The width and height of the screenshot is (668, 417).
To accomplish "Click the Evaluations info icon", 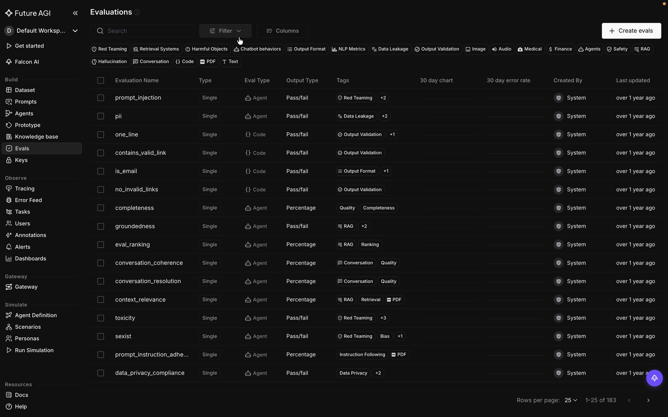I will click(x=137, y=12).
